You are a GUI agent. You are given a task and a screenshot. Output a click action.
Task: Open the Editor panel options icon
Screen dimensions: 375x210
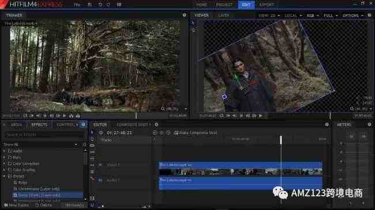point(327,125)
